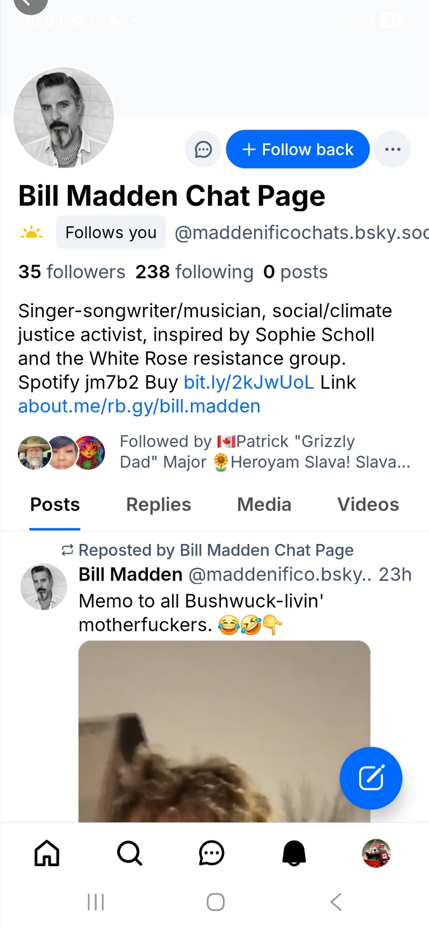Go back using top-left arrow
The image size is (429, 929).
pos(31,5)
